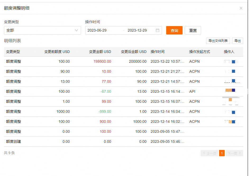The image size is (249, 176).
Task: Select the 额度创建 row type cell
Action: tap(13, 141)
